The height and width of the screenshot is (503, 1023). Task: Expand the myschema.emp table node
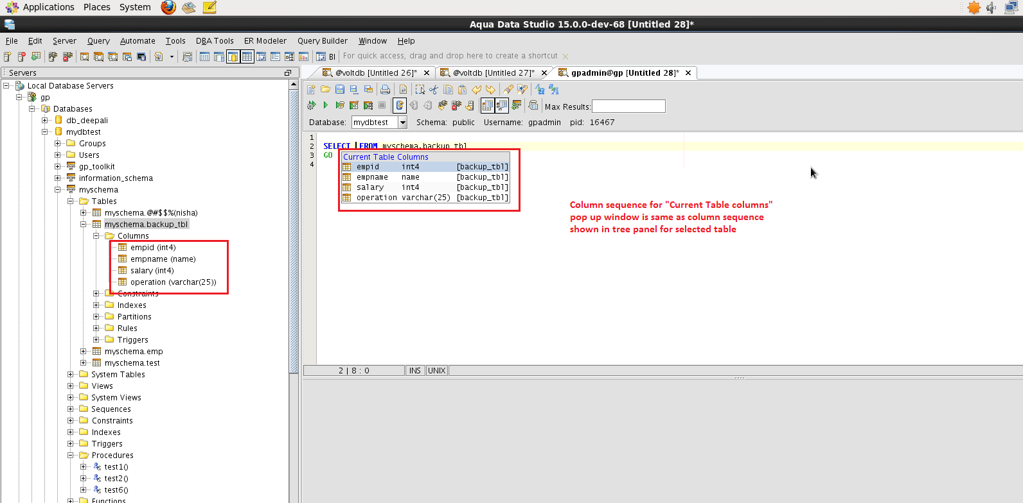(84, 352)
